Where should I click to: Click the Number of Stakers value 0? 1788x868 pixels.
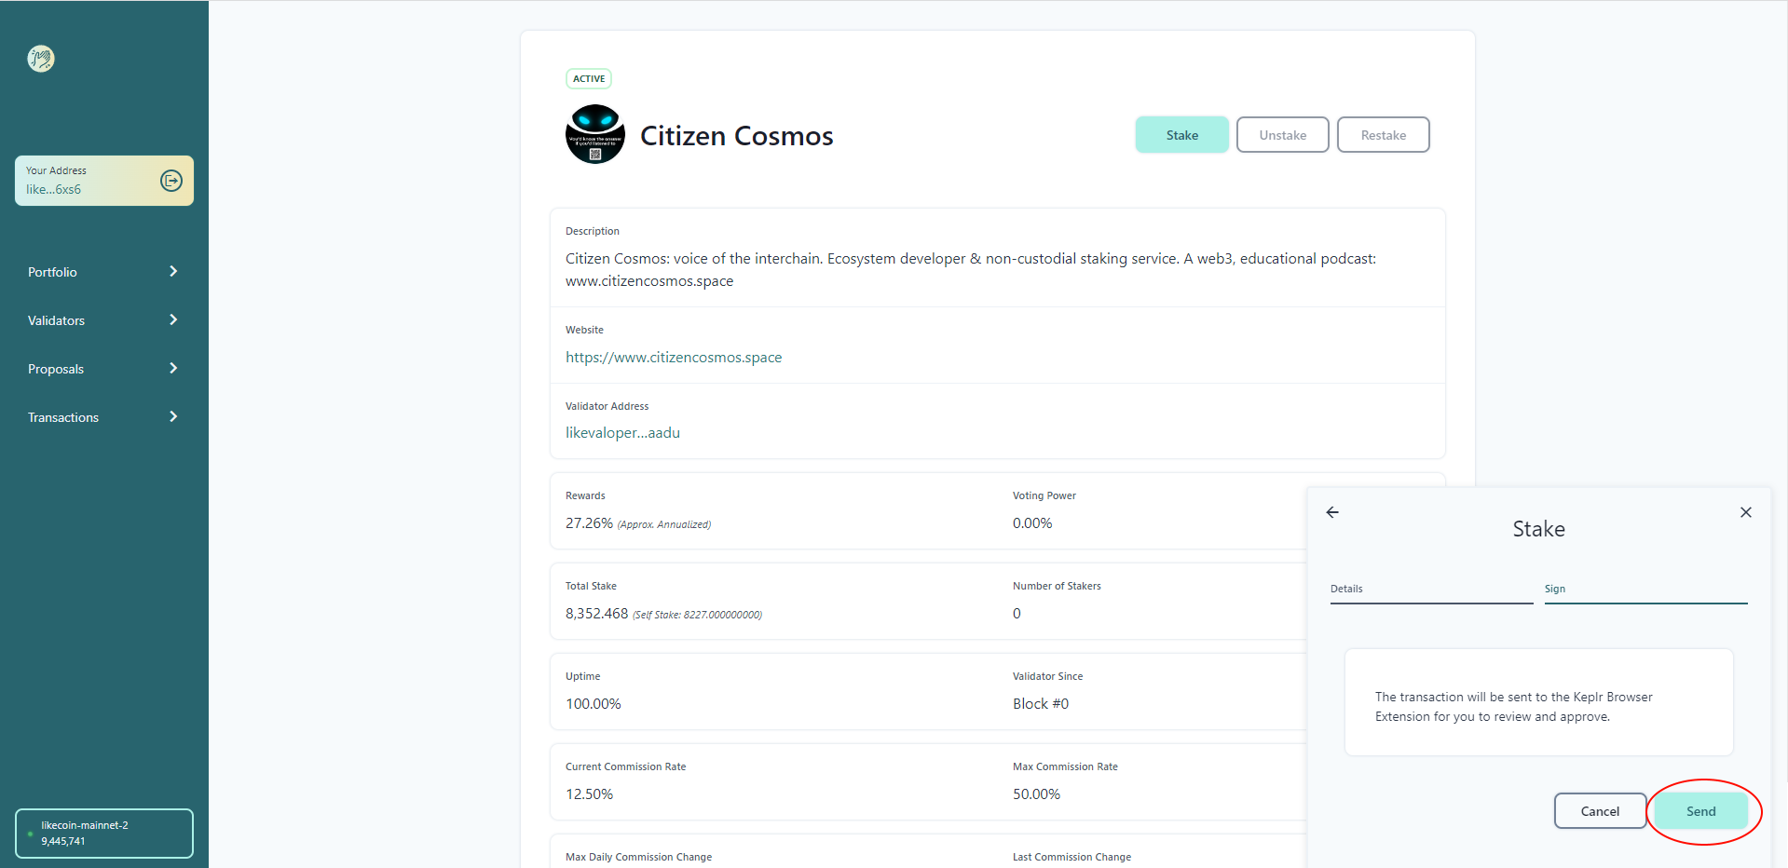pyautogui.click(x=1017, y=614)
